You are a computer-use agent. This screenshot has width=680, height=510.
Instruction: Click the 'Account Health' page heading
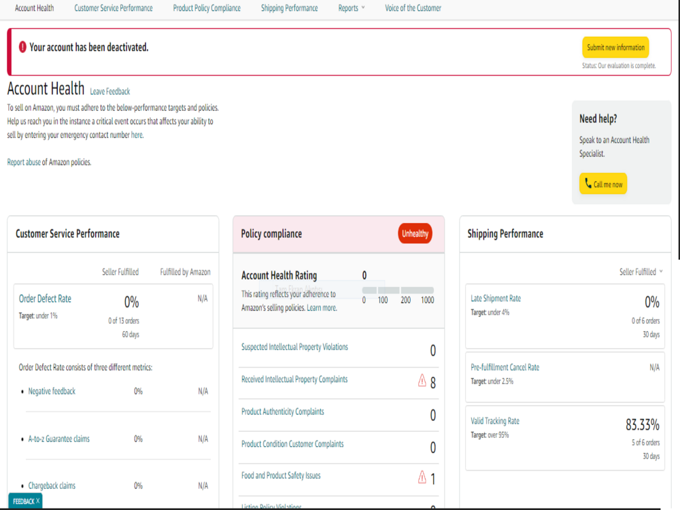(46, 89)
